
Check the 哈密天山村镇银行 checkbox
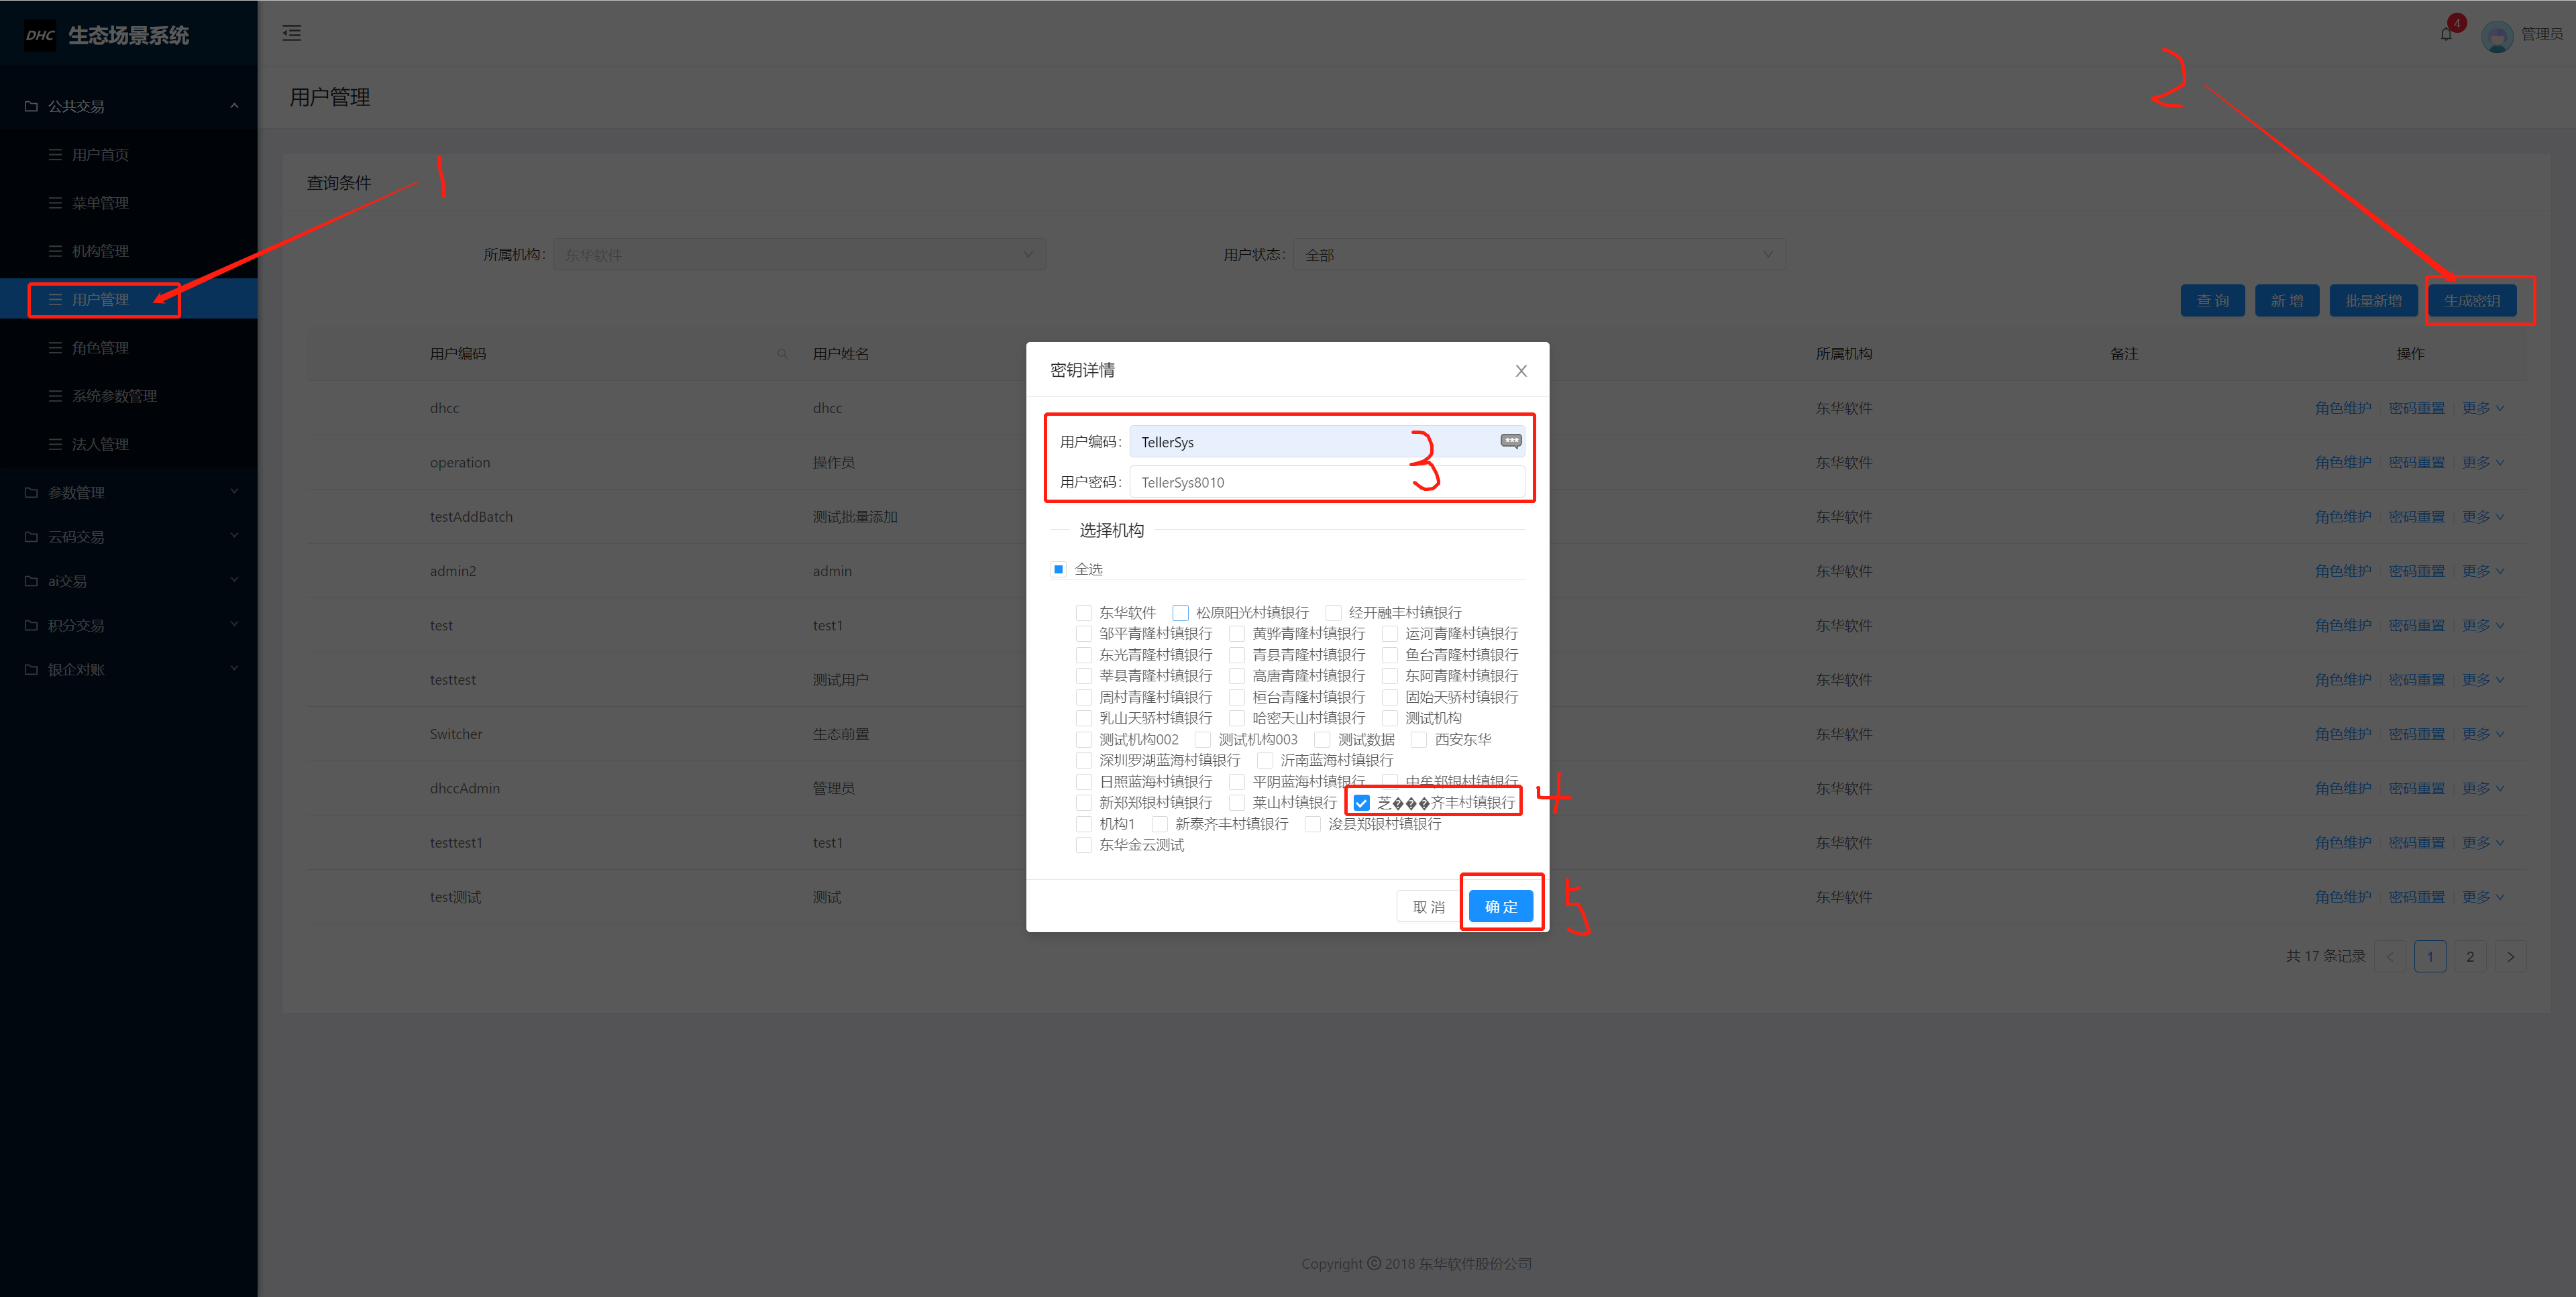[1237, 718]
